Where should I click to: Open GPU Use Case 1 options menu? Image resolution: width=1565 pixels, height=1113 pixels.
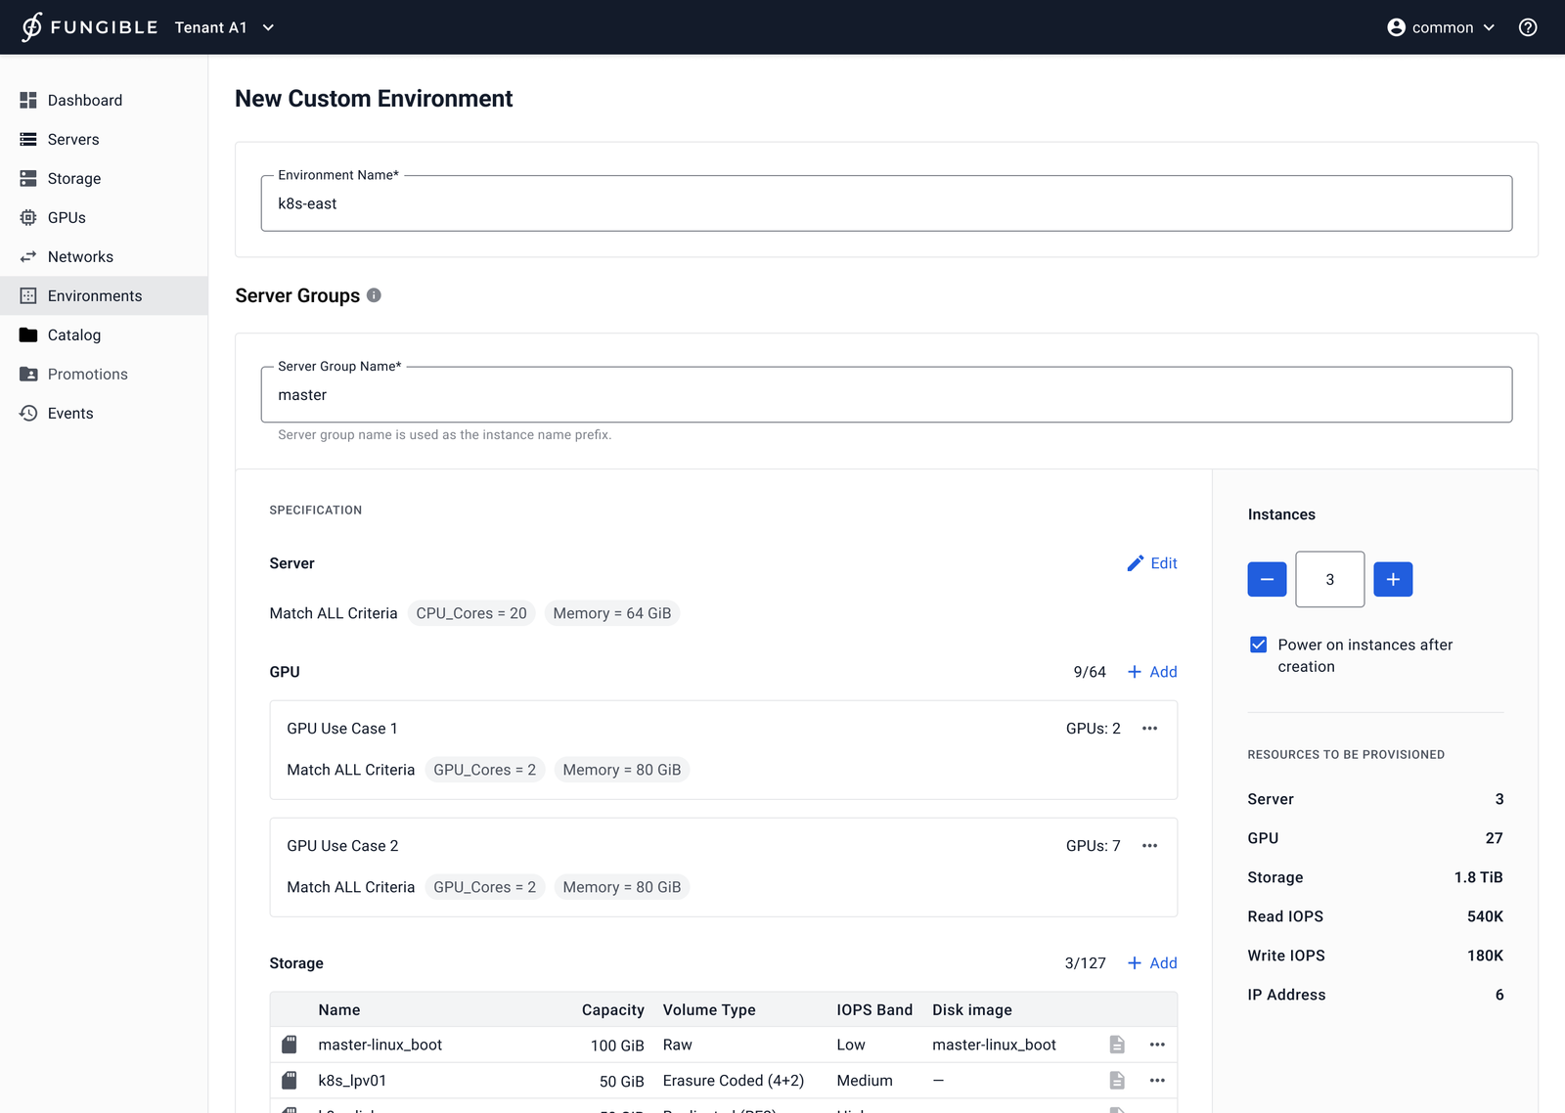click(x=1149, y=729)
